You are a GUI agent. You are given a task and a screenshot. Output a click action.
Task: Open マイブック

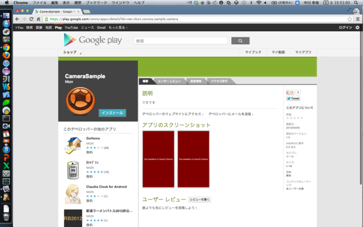pyautogui.click(x=253, y=52)
